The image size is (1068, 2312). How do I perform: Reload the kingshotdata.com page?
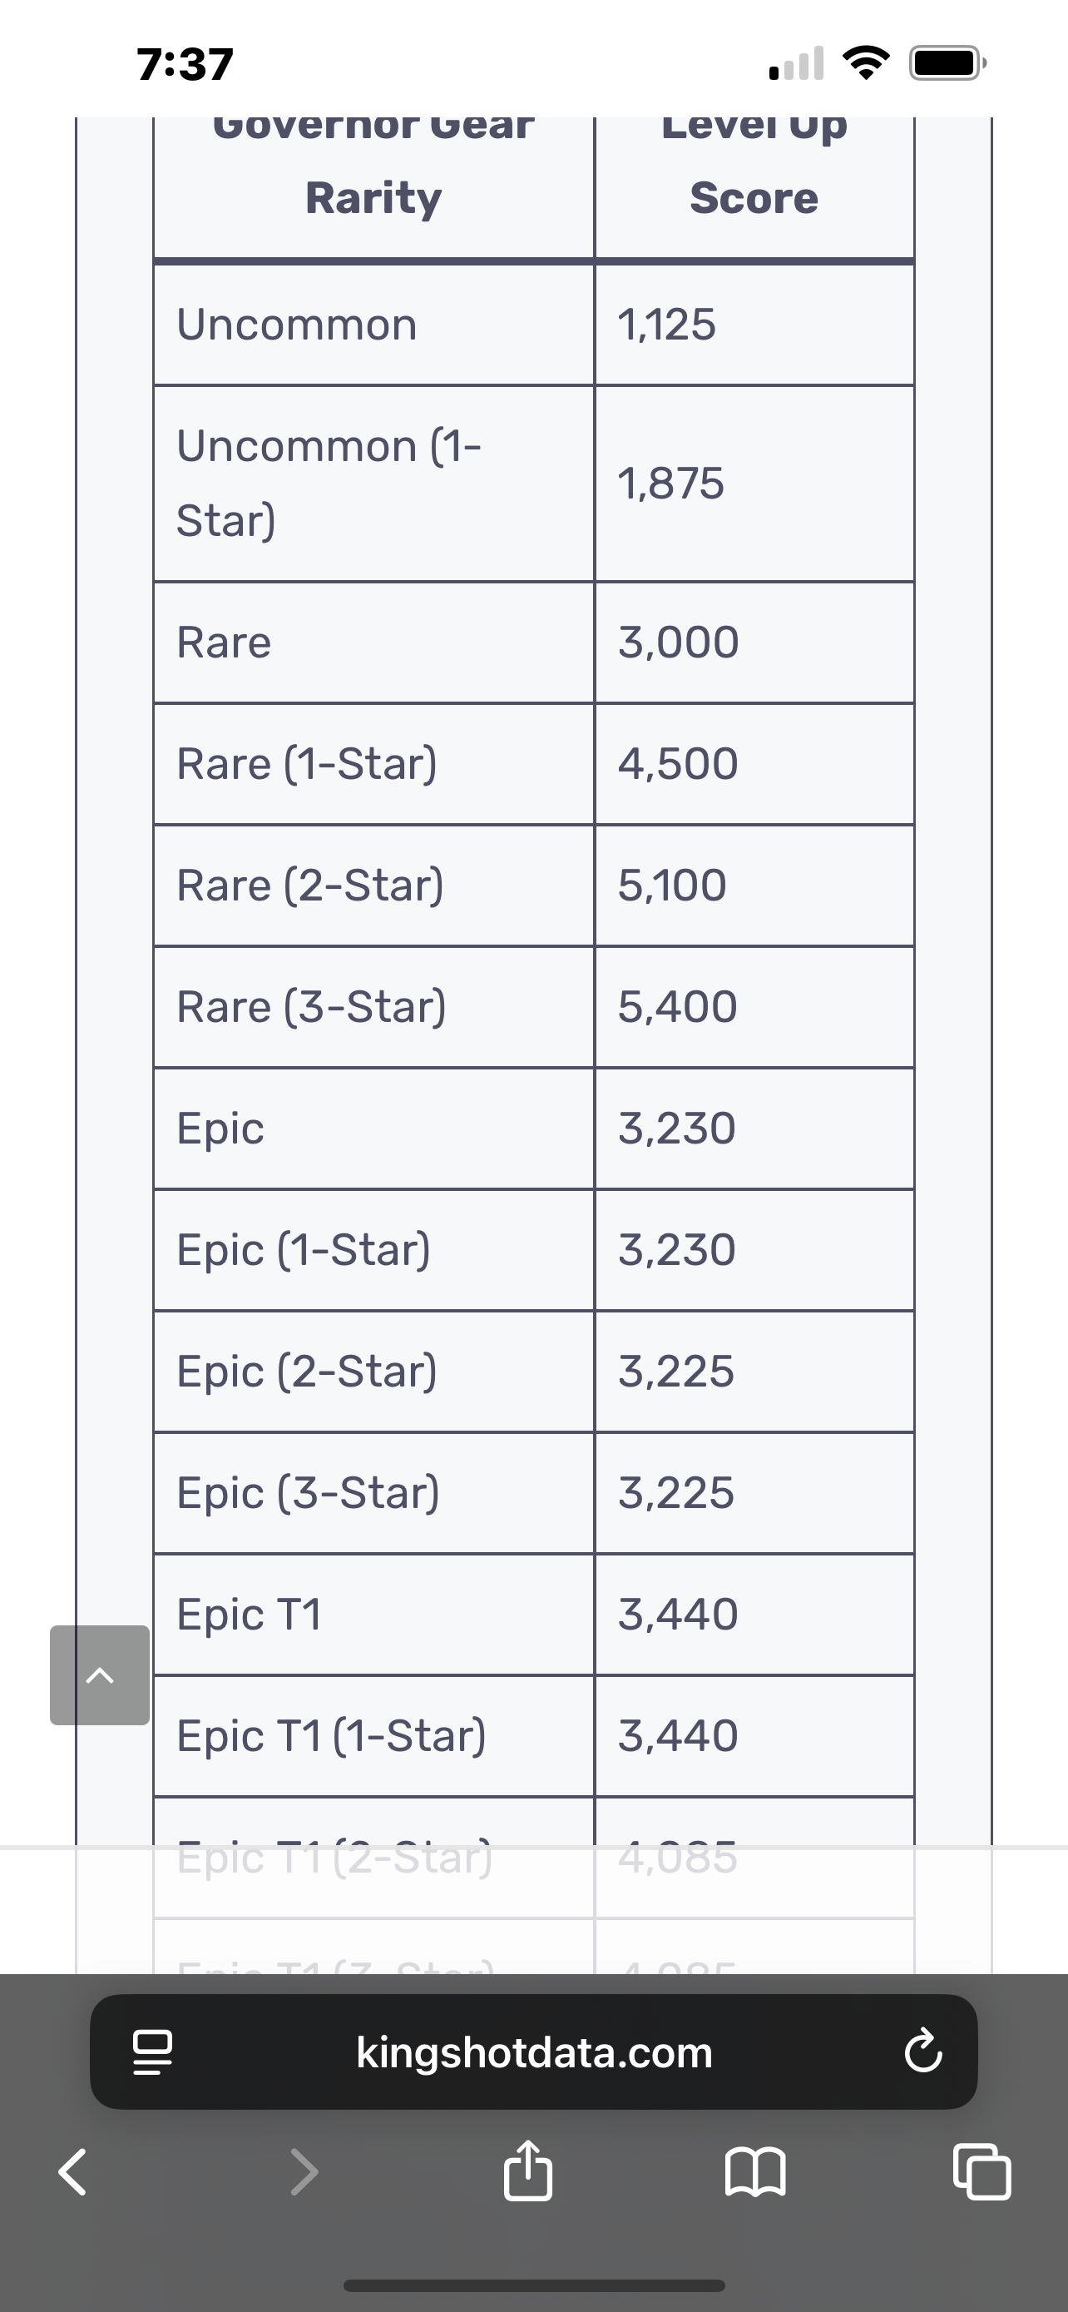click(922, 2052)
